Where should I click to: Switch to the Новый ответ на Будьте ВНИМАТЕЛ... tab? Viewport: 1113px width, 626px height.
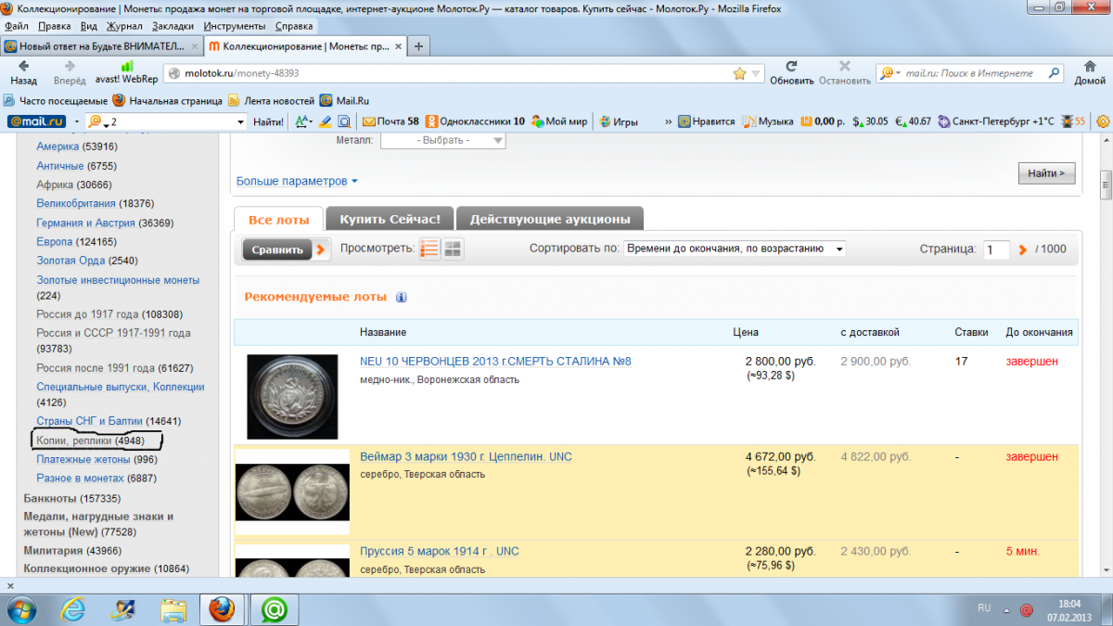101,45
